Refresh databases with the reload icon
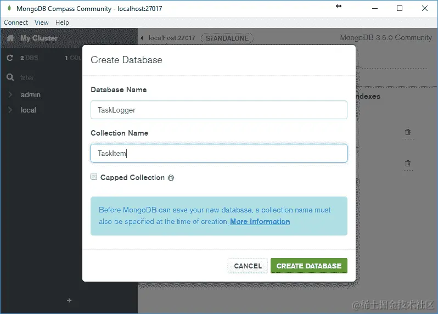Viewport: 438px width, 314px height. pos(10,58)
